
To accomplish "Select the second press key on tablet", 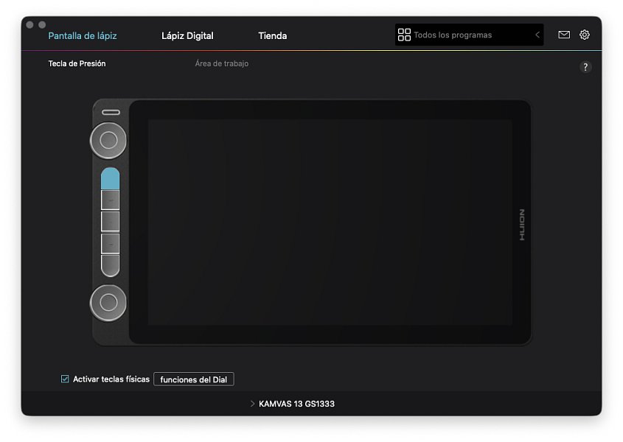I will [110, 200].
